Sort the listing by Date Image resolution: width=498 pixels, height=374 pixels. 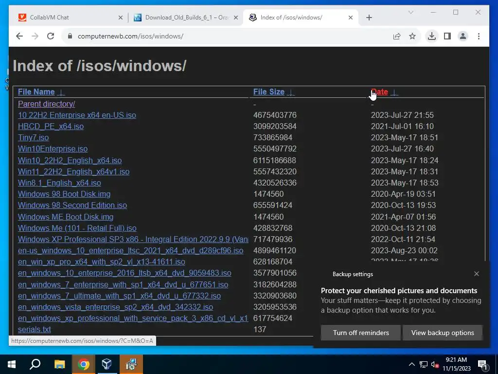click(379, 92)
